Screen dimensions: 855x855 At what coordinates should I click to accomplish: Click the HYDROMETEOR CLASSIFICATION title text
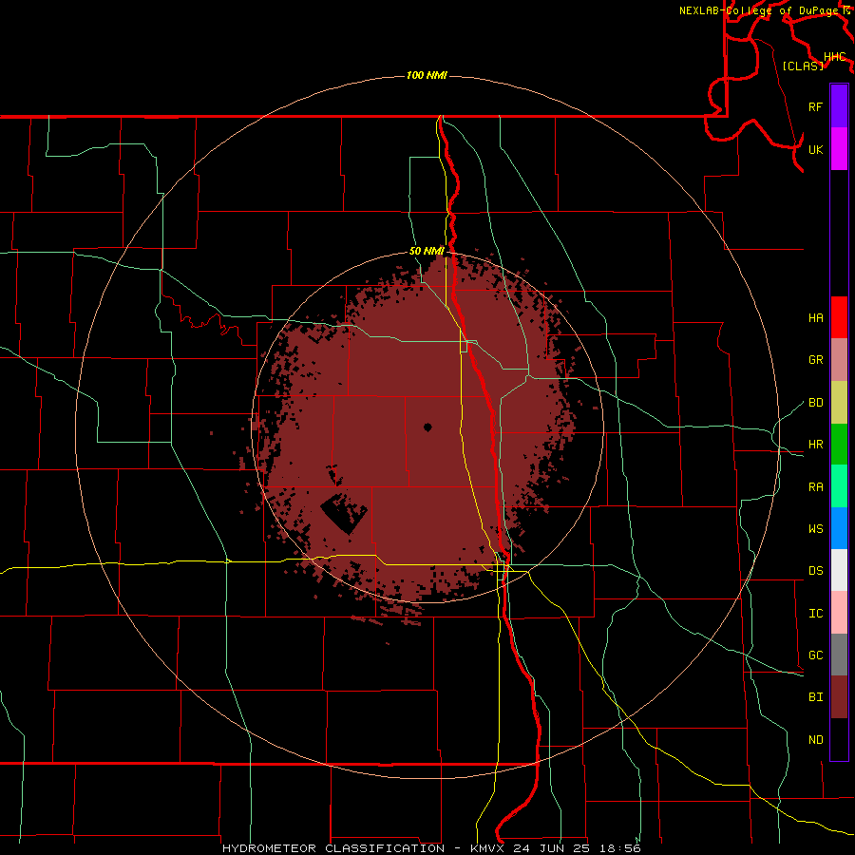(333, 848)
